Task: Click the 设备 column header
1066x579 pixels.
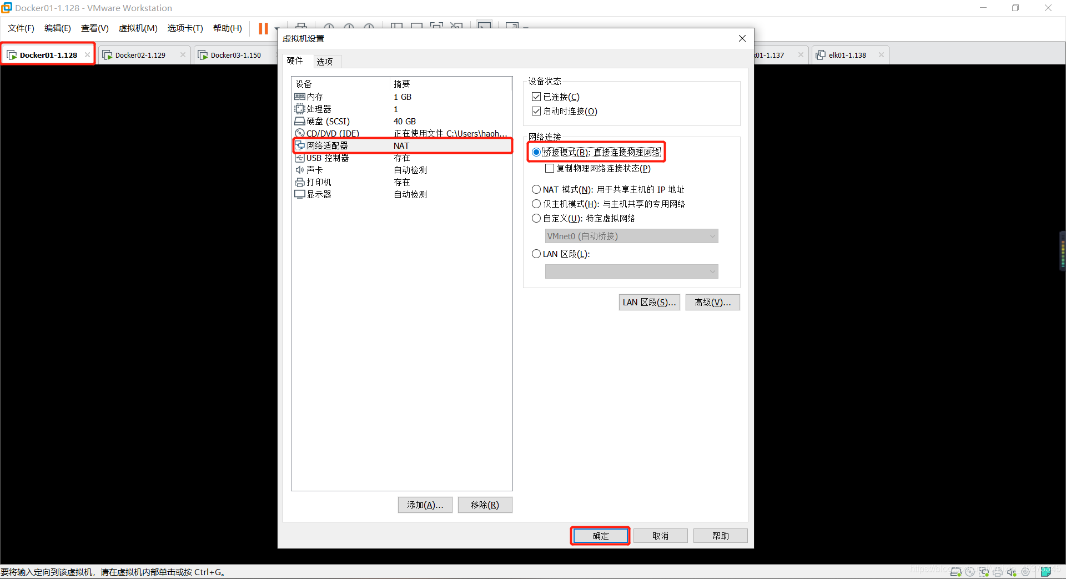Action: [341, 84]
